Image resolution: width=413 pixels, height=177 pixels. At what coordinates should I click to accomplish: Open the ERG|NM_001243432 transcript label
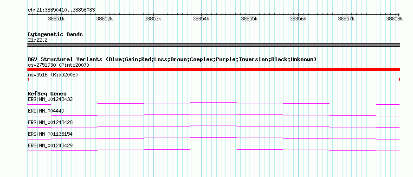(x=50, y=100)
